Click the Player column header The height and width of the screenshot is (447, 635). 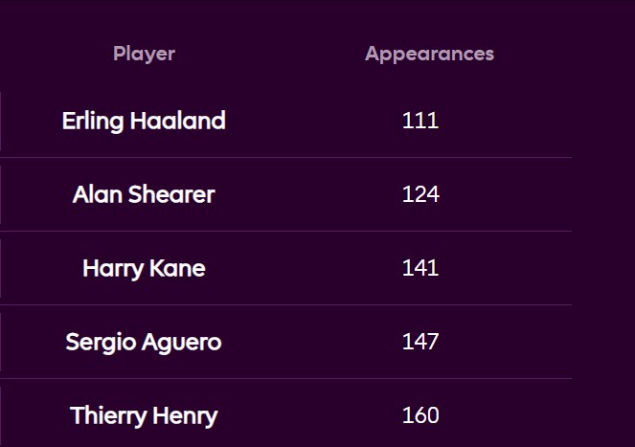pyautogui.click(x=144, y=54)
